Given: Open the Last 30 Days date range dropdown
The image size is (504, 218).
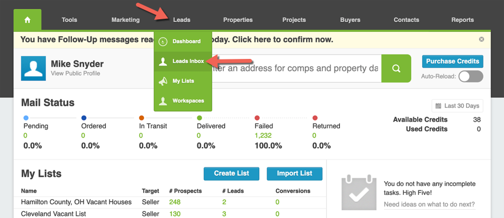Looking at the screenshot, I should pos(457,106).
